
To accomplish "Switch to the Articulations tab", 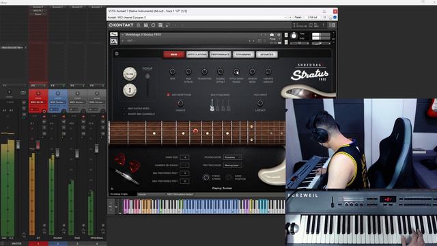I will pos(197,55).
